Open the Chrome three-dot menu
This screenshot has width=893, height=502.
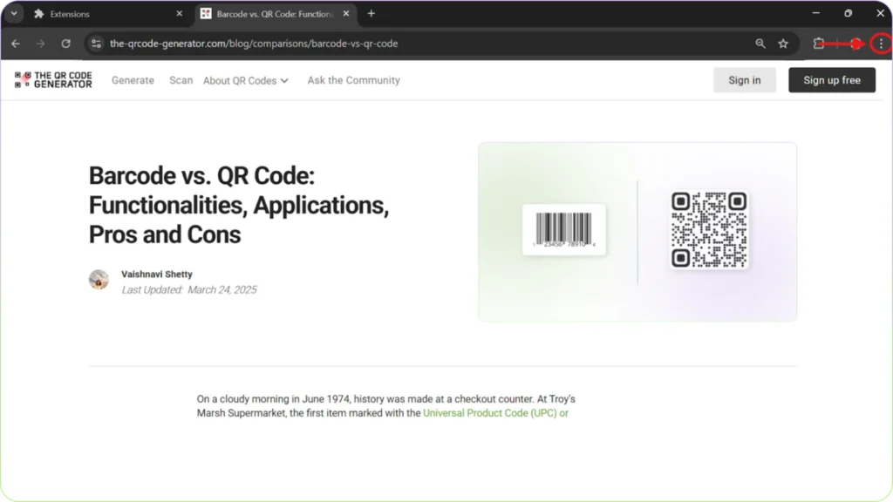882,42
